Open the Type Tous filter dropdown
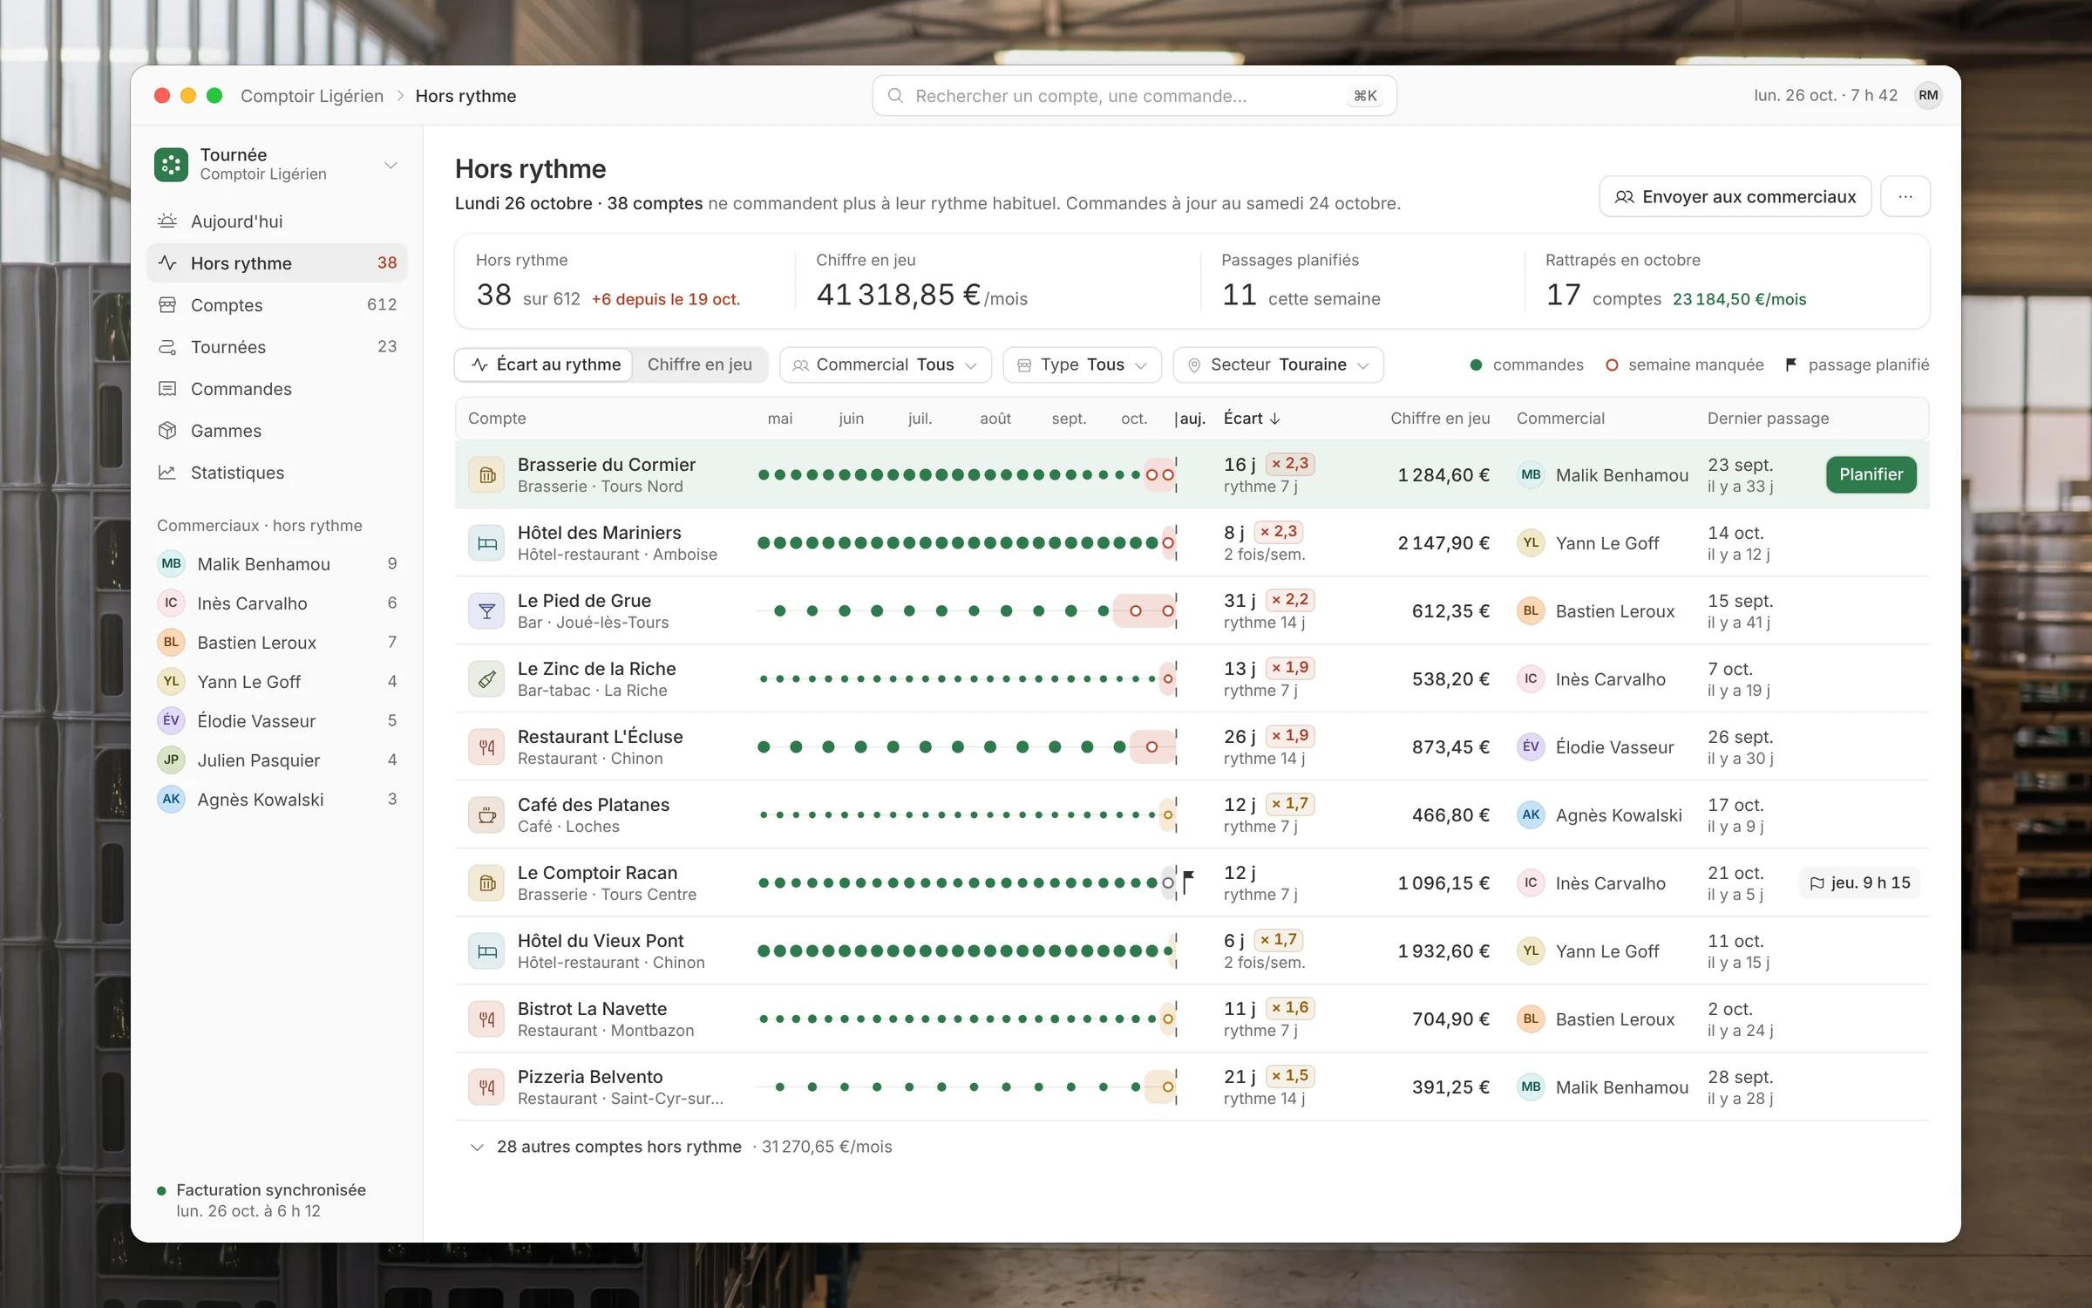2092x1308 pixels. point(1082,364)
